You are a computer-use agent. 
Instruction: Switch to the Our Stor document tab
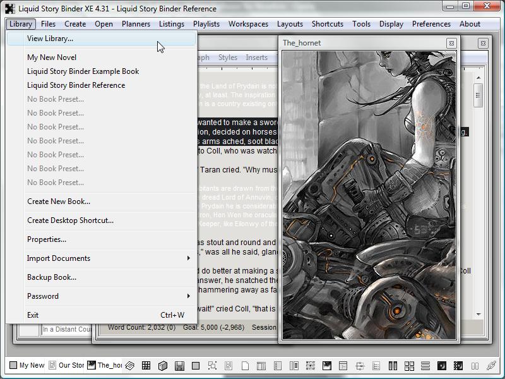pyautogui.click(x=66, y=365)
